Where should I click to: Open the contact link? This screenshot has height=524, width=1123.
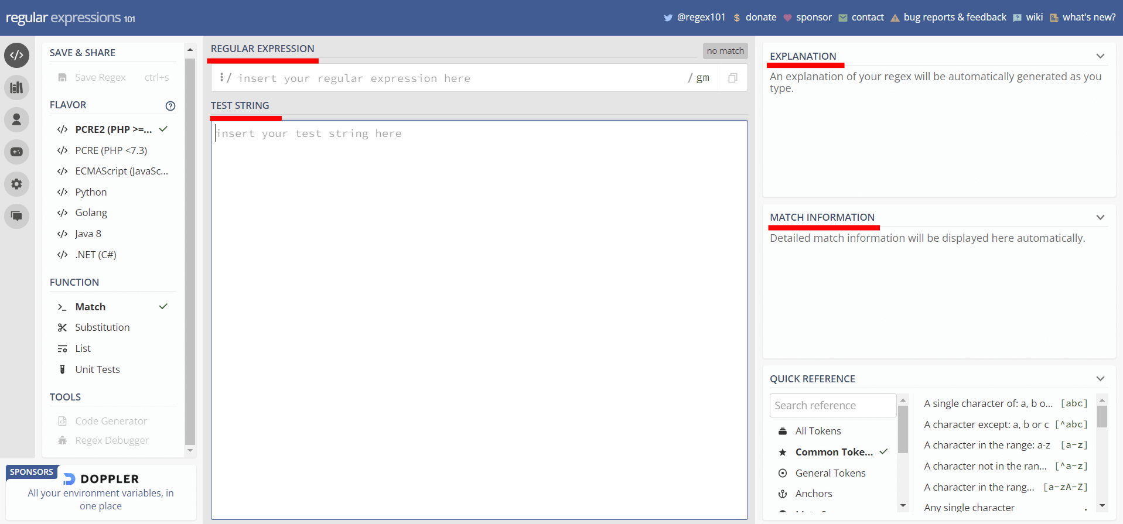tap(868, 18)
